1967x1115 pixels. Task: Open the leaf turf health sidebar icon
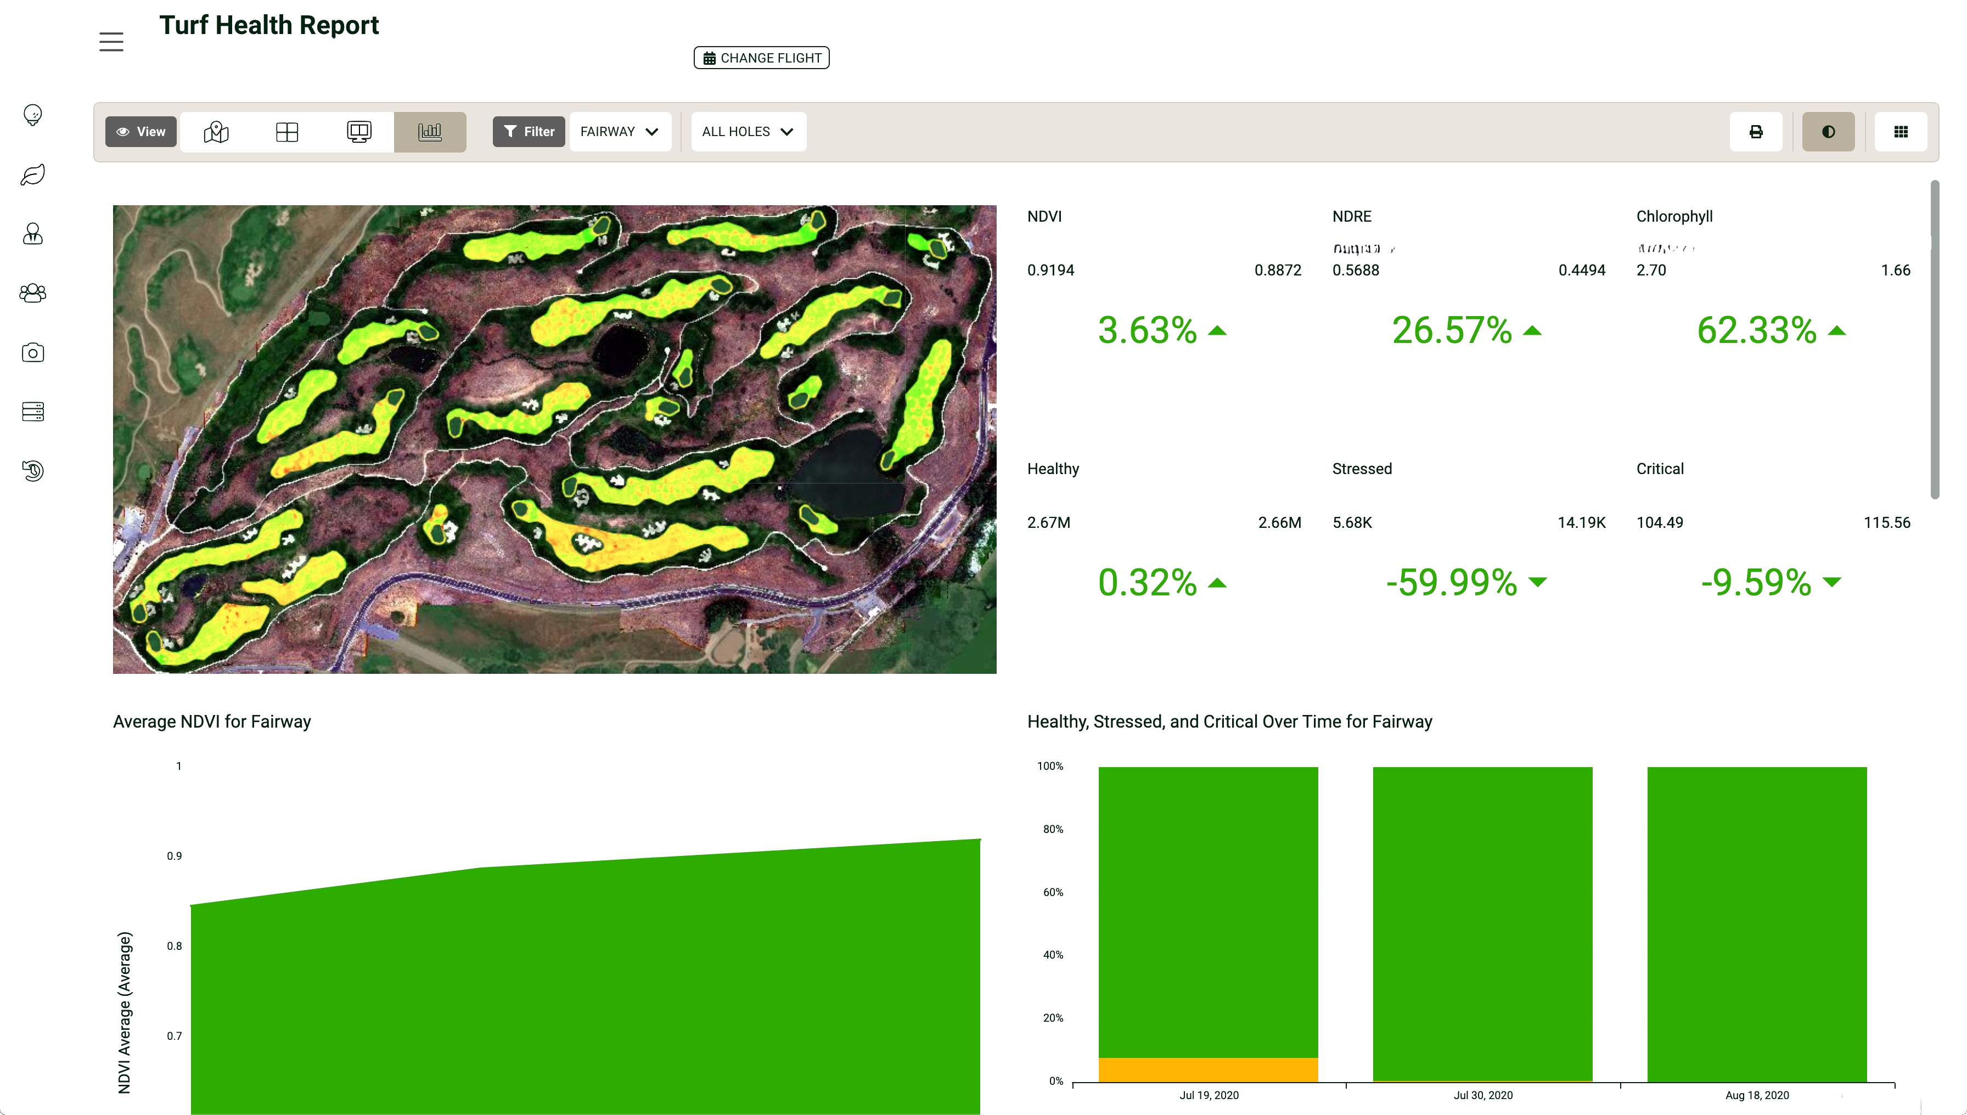coord(33,174)
